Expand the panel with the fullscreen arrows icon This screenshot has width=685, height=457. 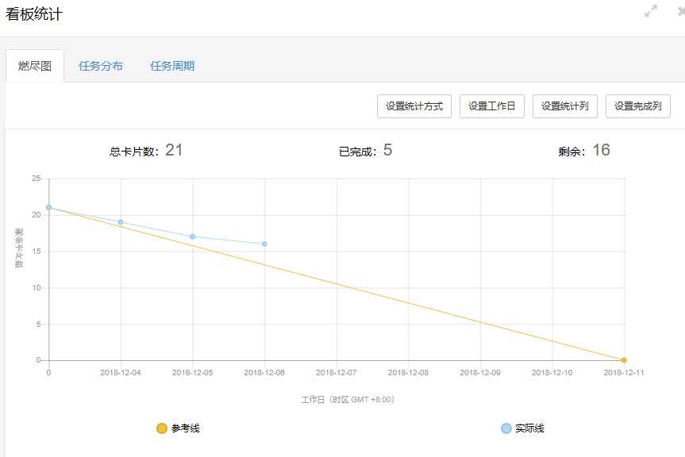[651, 11]
